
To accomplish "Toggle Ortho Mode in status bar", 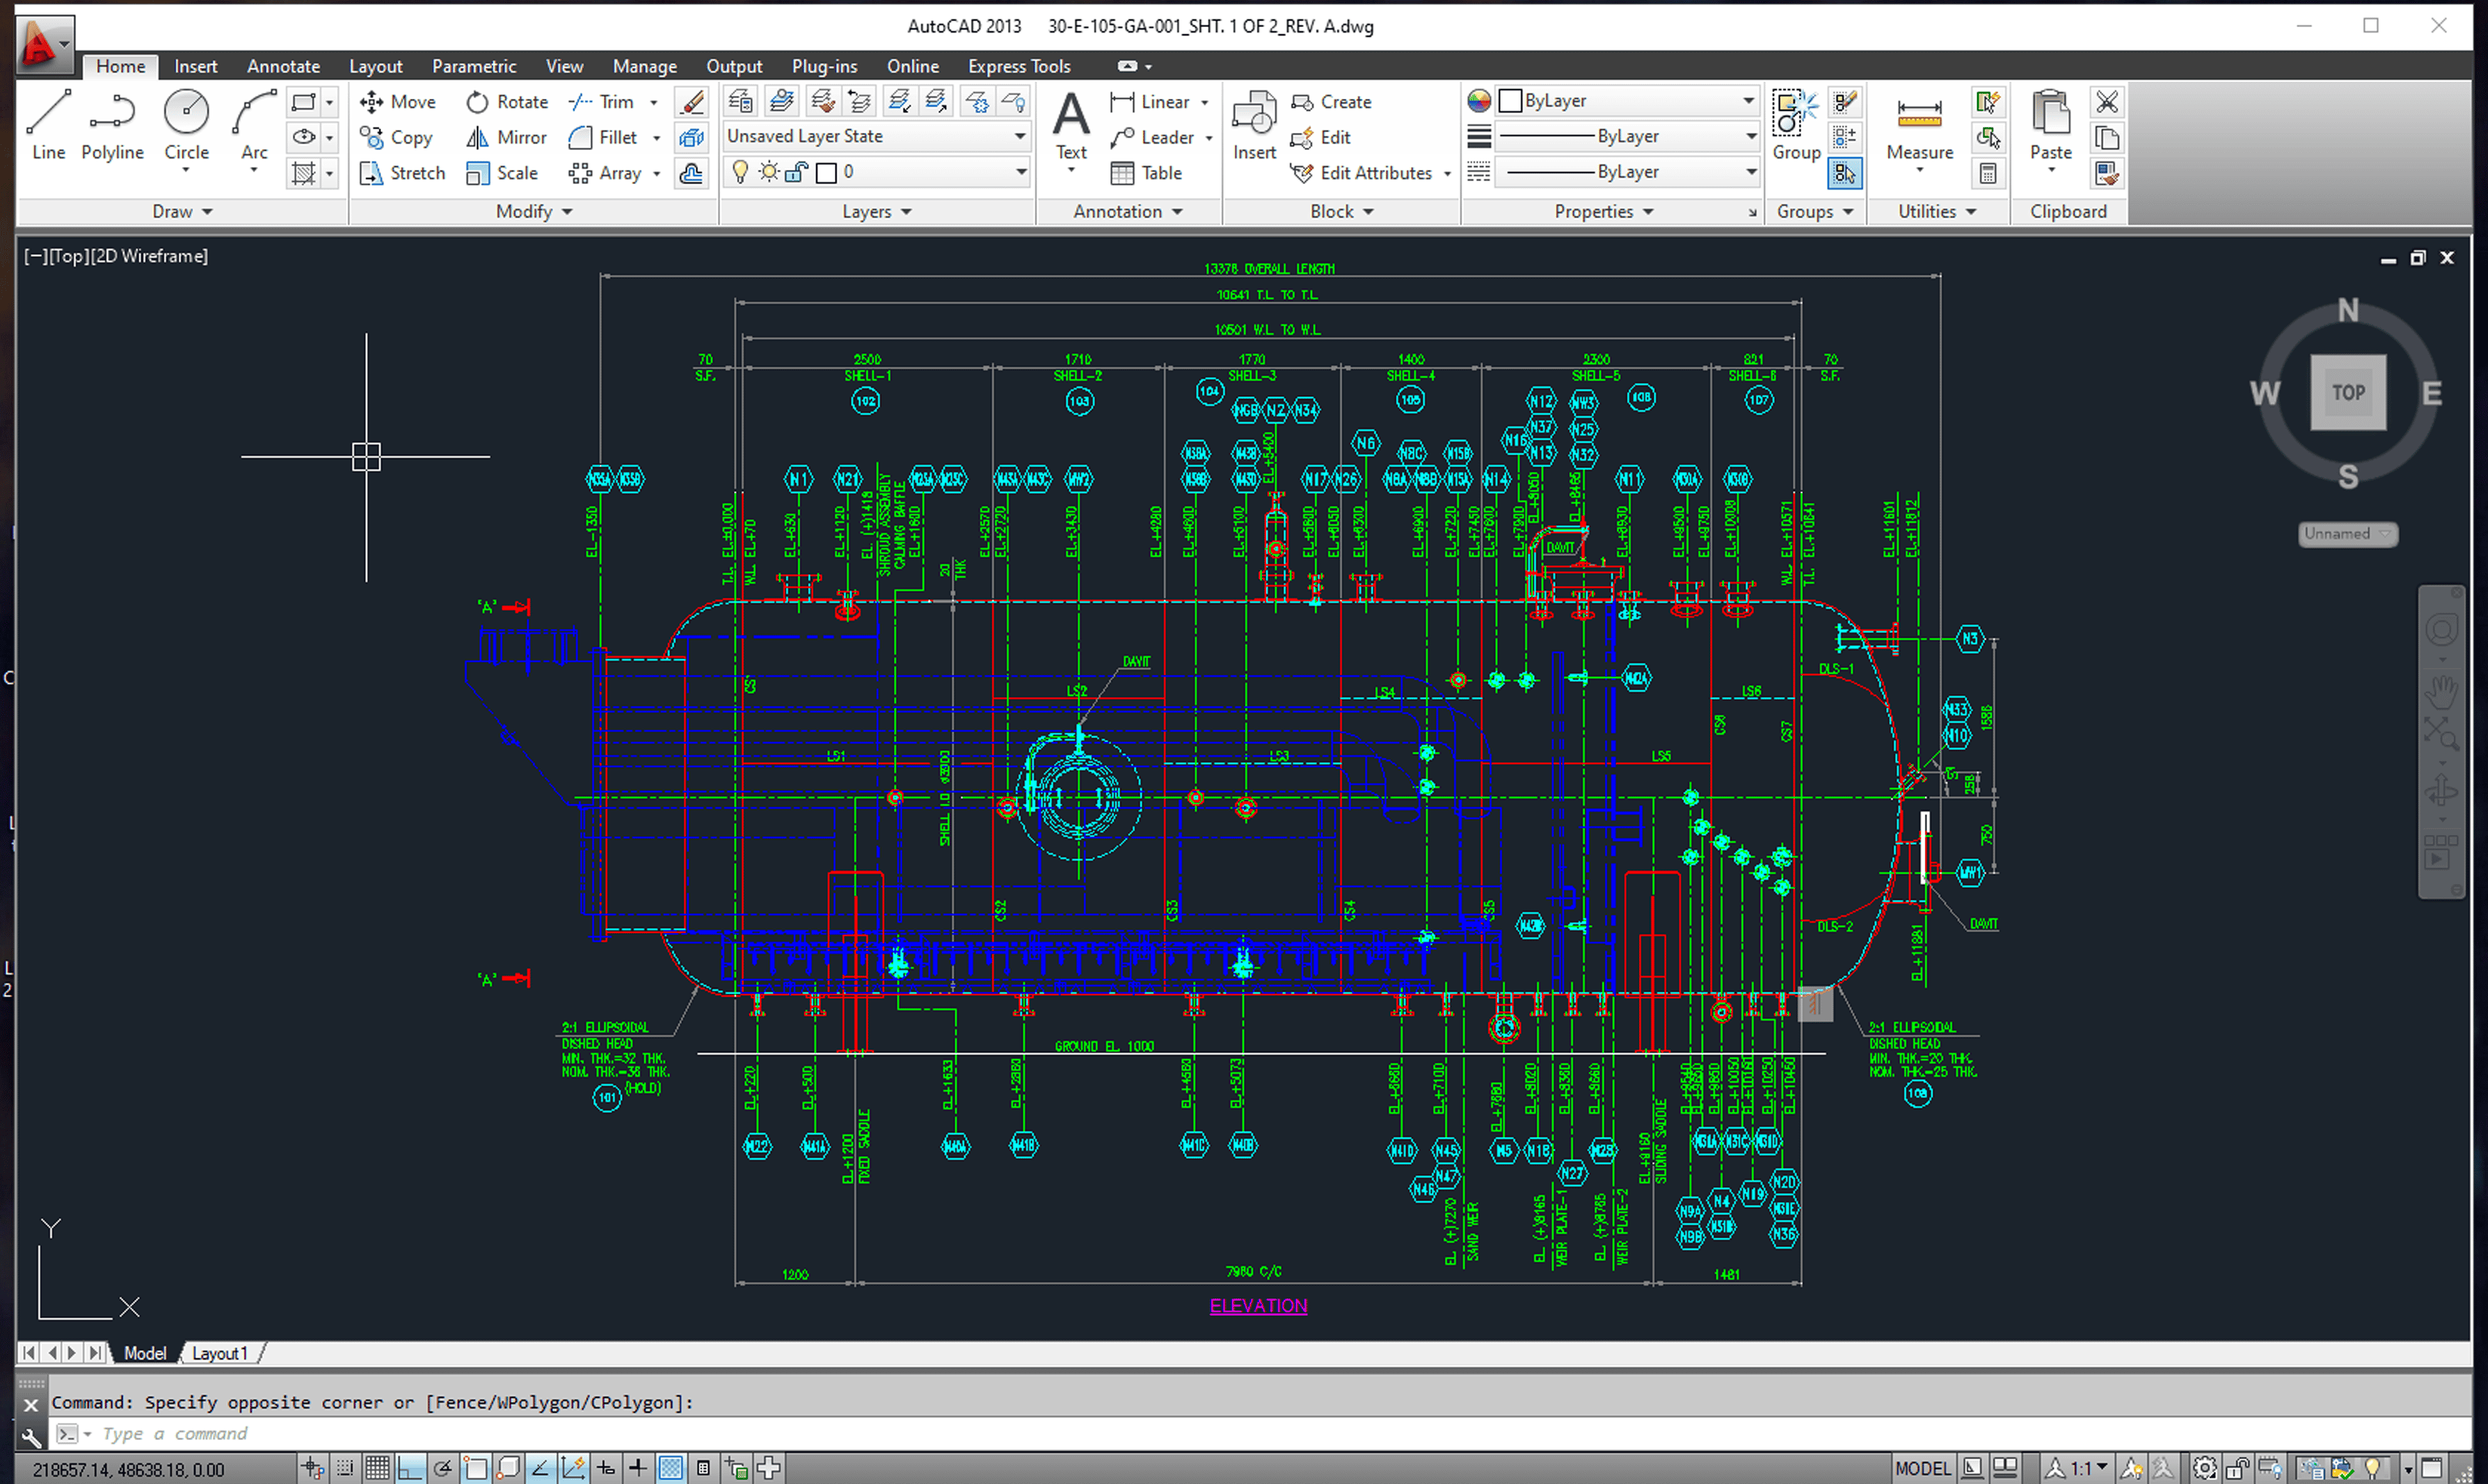I will coord(410,1468).
